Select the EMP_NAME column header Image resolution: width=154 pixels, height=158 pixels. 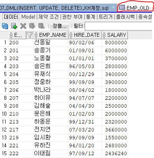[51, 35]
